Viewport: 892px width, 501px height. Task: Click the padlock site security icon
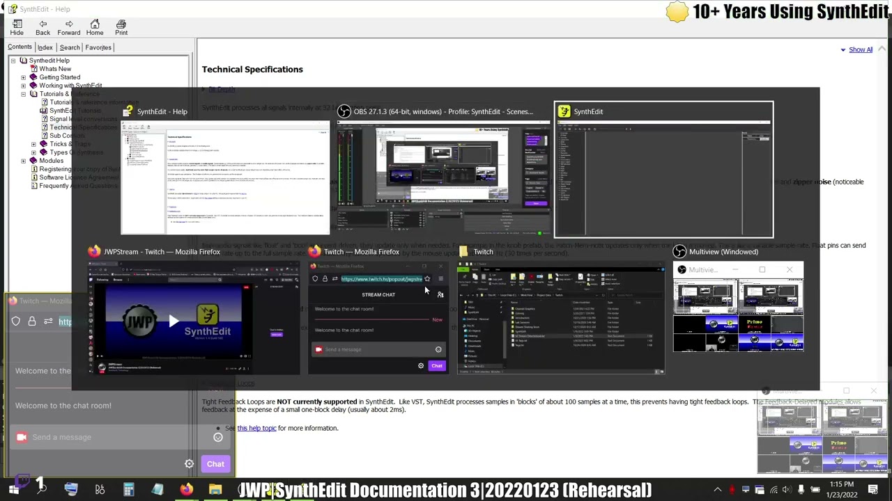click(32, 321)
